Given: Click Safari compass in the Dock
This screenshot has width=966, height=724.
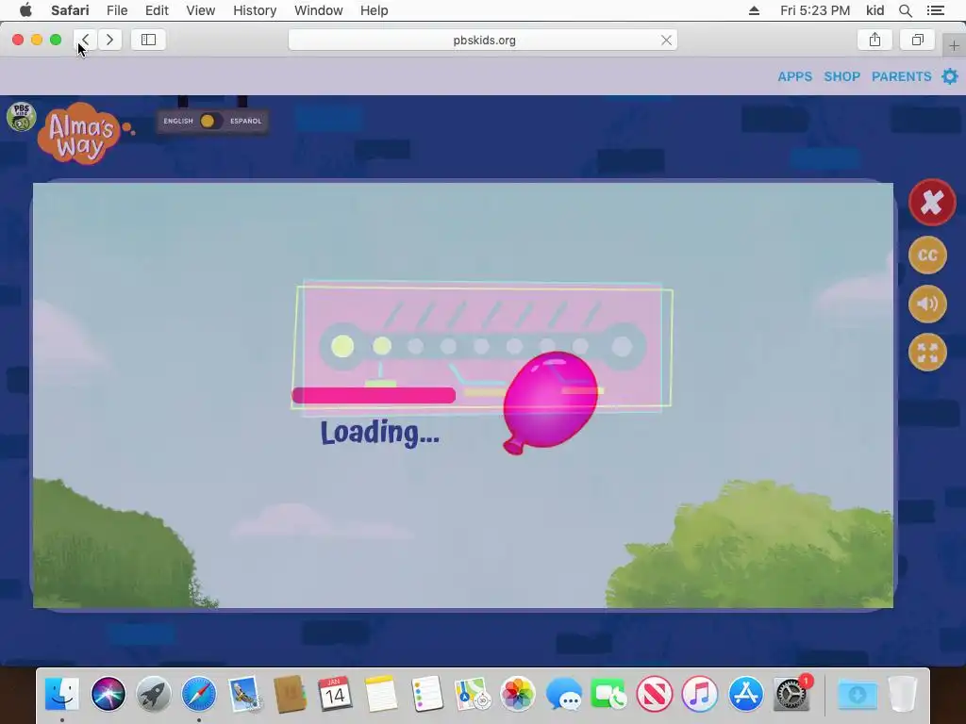Looking at the screenshot, I should (x=199, y=694).
